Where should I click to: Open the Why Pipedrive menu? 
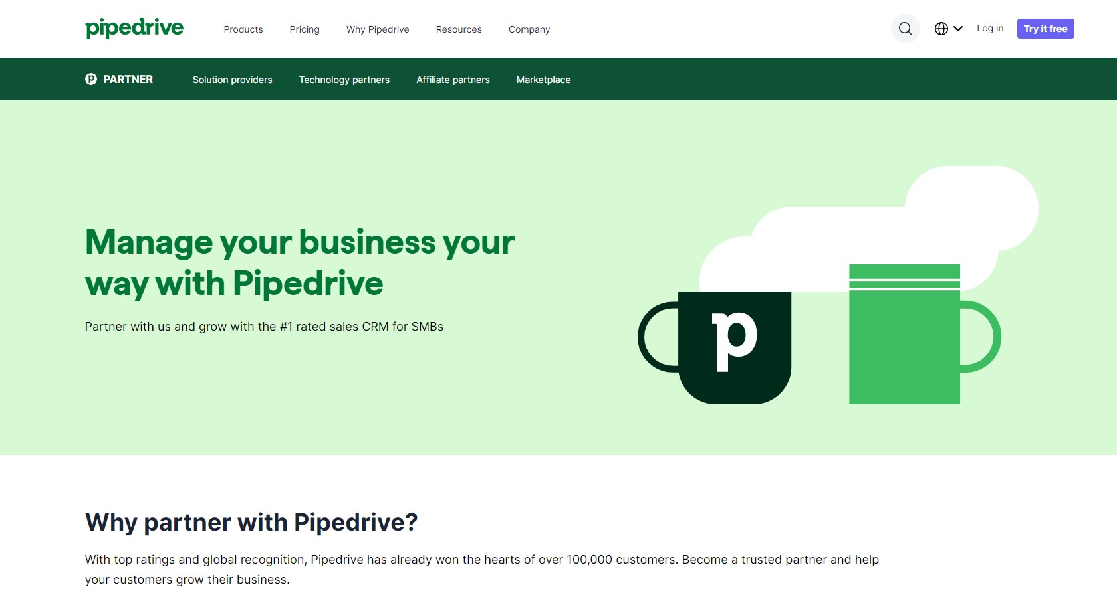coord(378,29)
